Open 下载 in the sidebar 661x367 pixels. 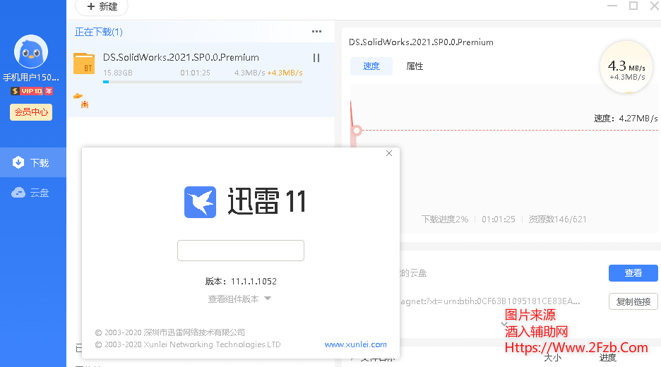coord(32,163)
